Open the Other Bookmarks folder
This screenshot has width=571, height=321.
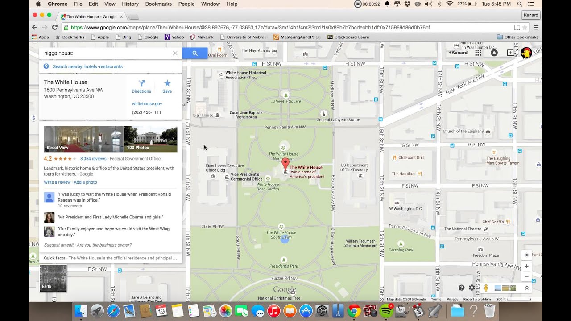pos(517,37)
